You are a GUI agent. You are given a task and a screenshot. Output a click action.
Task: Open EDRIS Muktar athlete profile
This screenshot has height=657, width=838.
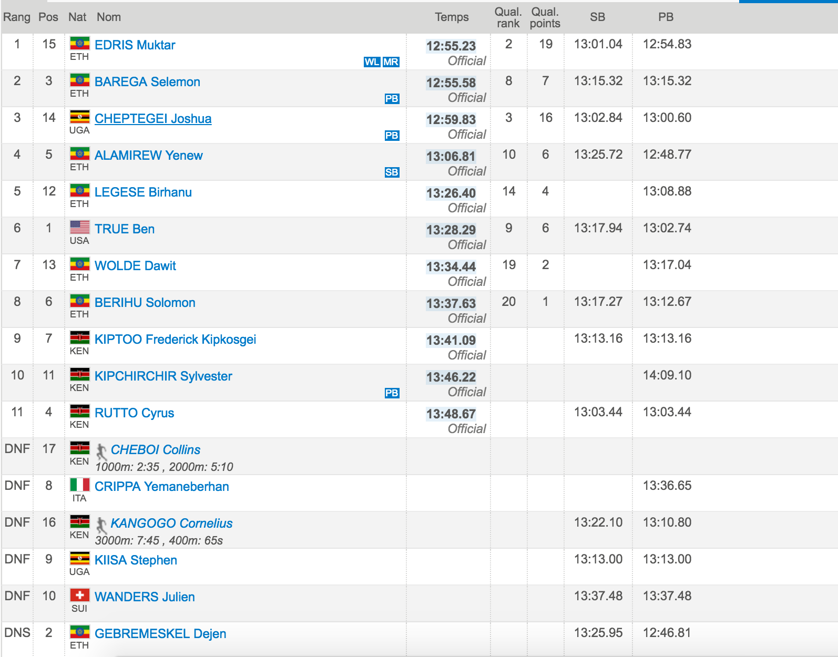click(x=135, y=45)
